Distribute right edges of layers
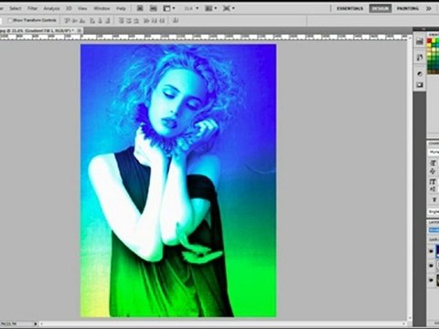Viewport: 439px width, 329px height. [162, 20]
